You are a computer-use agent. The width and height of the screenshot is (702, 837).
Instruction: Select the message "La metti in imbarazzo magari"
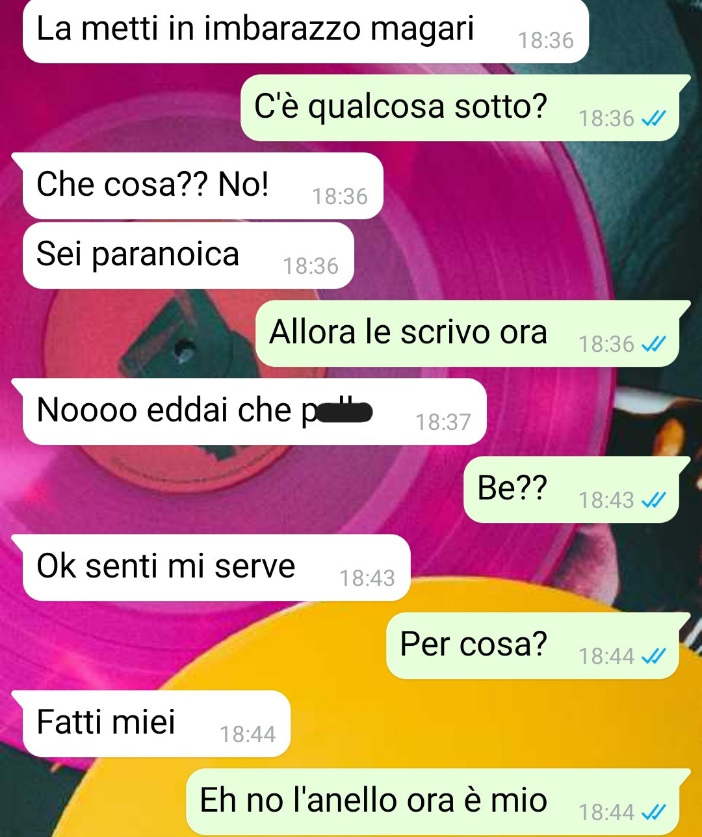305,31
